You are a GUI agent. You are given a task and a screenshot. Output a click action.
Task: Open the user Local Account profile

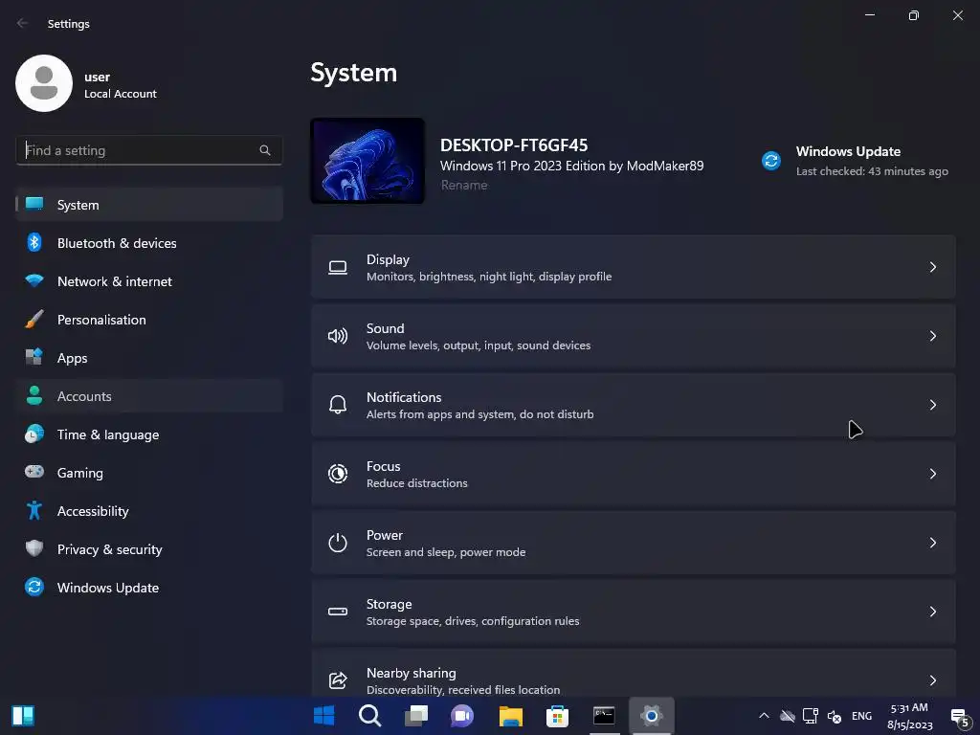[x=87, y=84]
